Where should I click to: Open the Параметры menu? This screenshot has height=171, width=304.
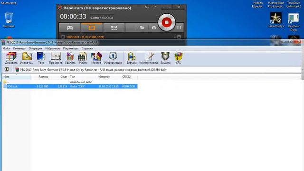point(71,48)
